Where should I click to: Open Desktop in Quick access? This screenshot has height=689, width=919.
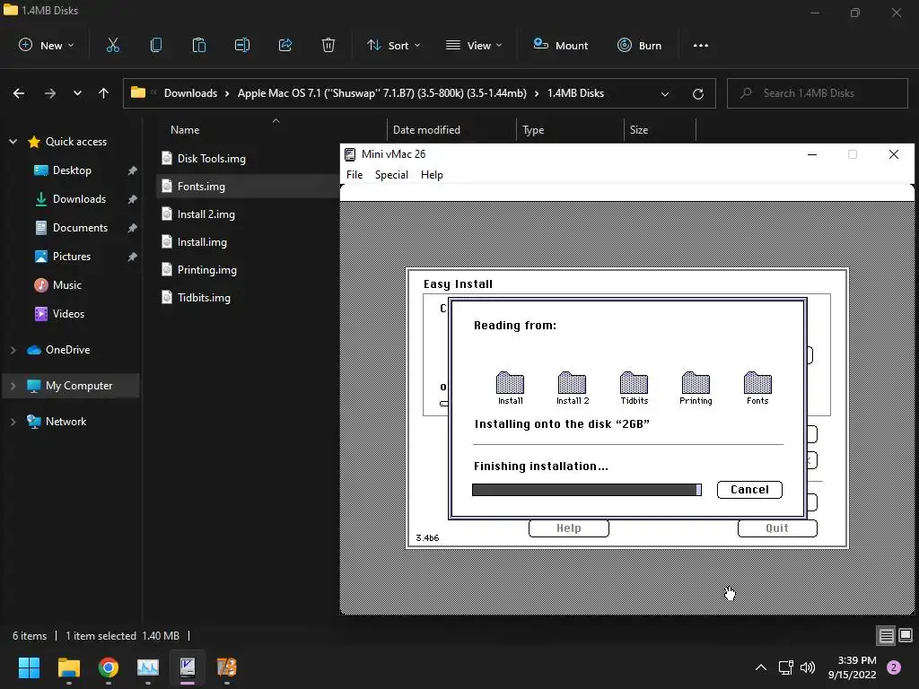click(72, 170)
